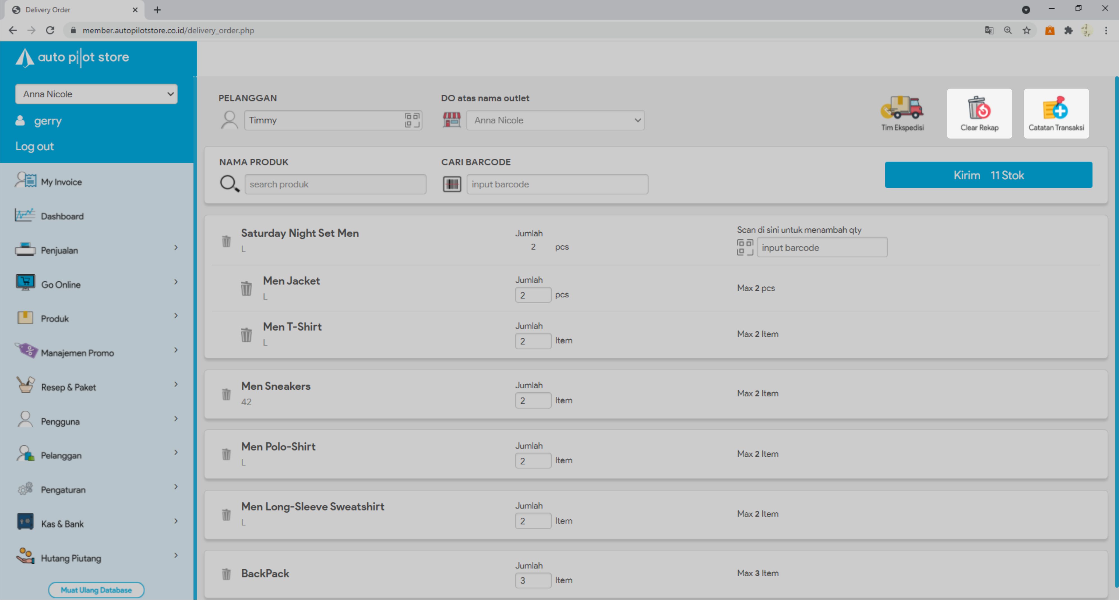The image size is (1119, 600).
Task: Remove Men Sneakers with trash icon
Action: coord(226,394)
